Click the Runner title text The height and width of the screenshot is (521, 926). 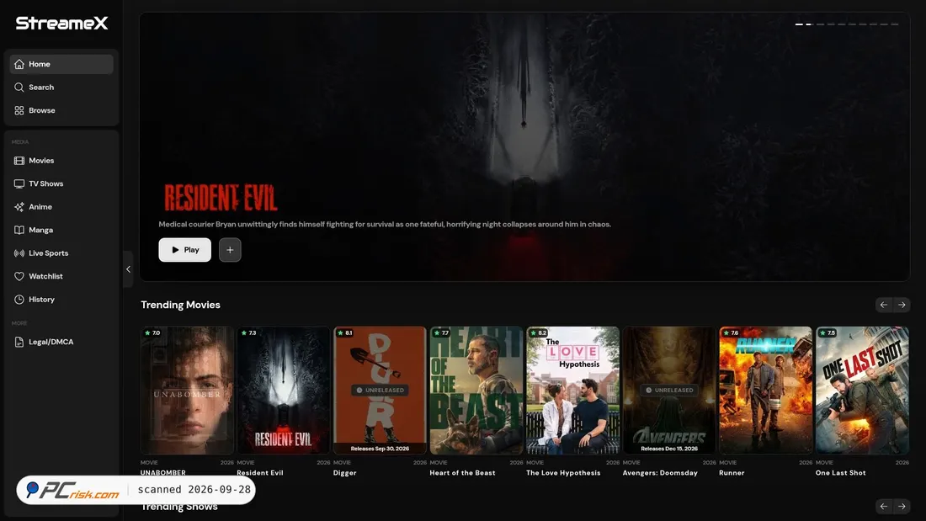pos(732,472)
